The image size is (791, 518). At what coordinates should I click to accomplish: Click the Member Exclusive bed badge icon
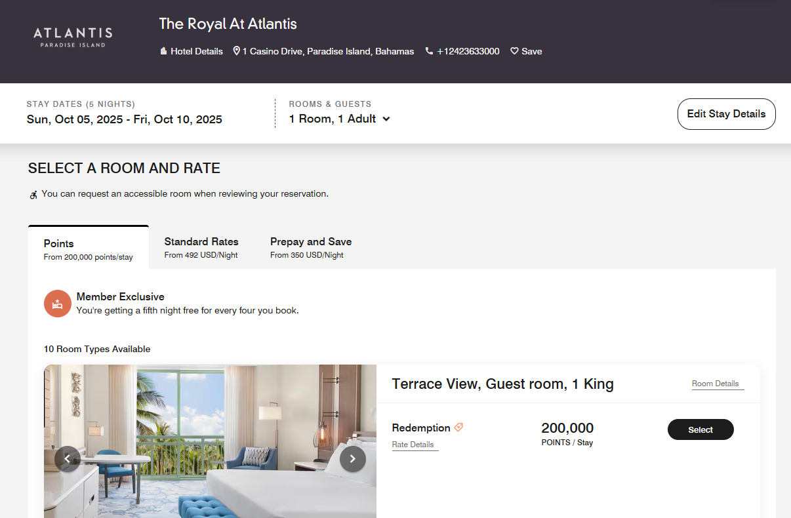[57, 304]
